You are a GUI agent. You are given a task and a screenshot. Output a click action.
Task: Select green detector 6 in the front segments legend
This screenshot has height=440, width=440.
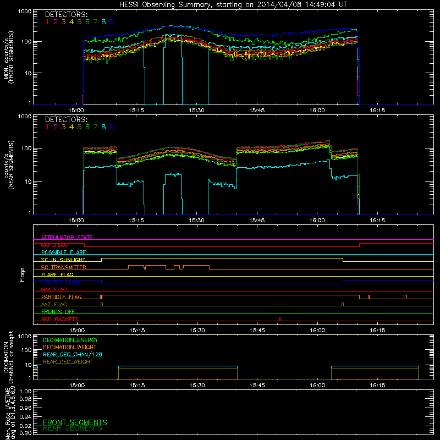tap(87, 22)
